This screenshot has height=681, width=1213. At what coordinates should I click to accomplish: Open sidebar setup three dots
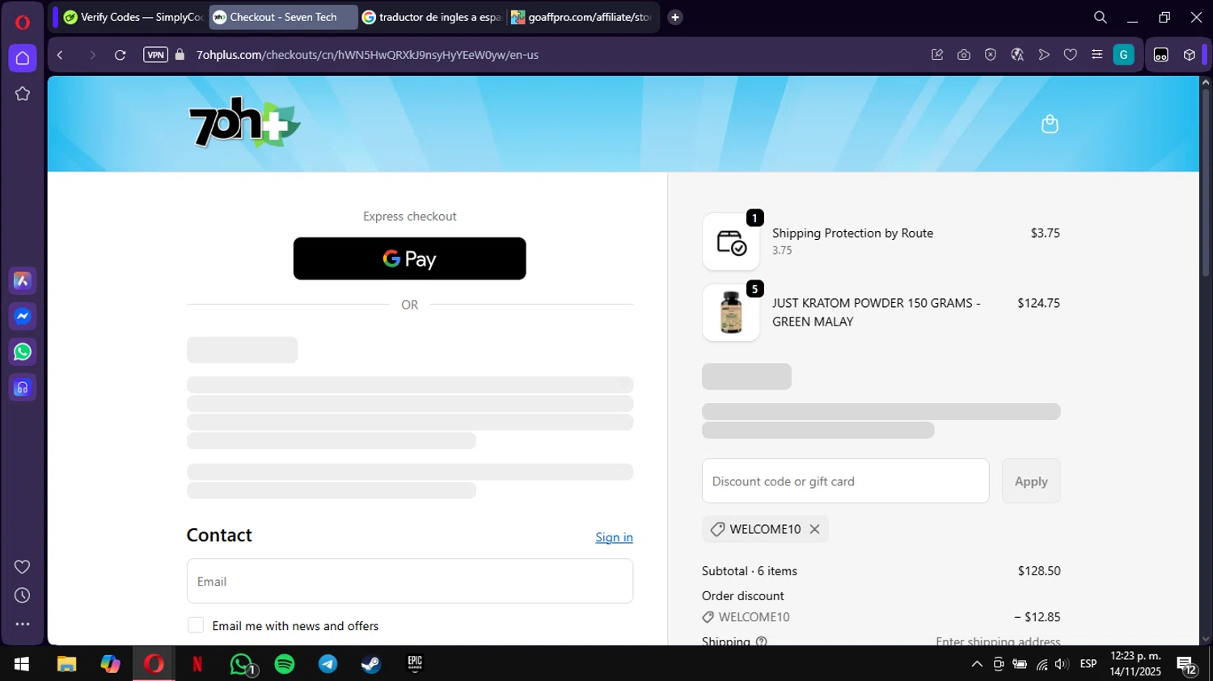(x=23, y=624)
